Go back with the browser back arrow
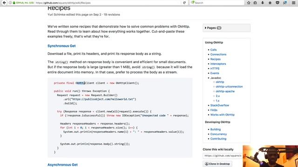298x167 pixels. click(x=4, y=3)
